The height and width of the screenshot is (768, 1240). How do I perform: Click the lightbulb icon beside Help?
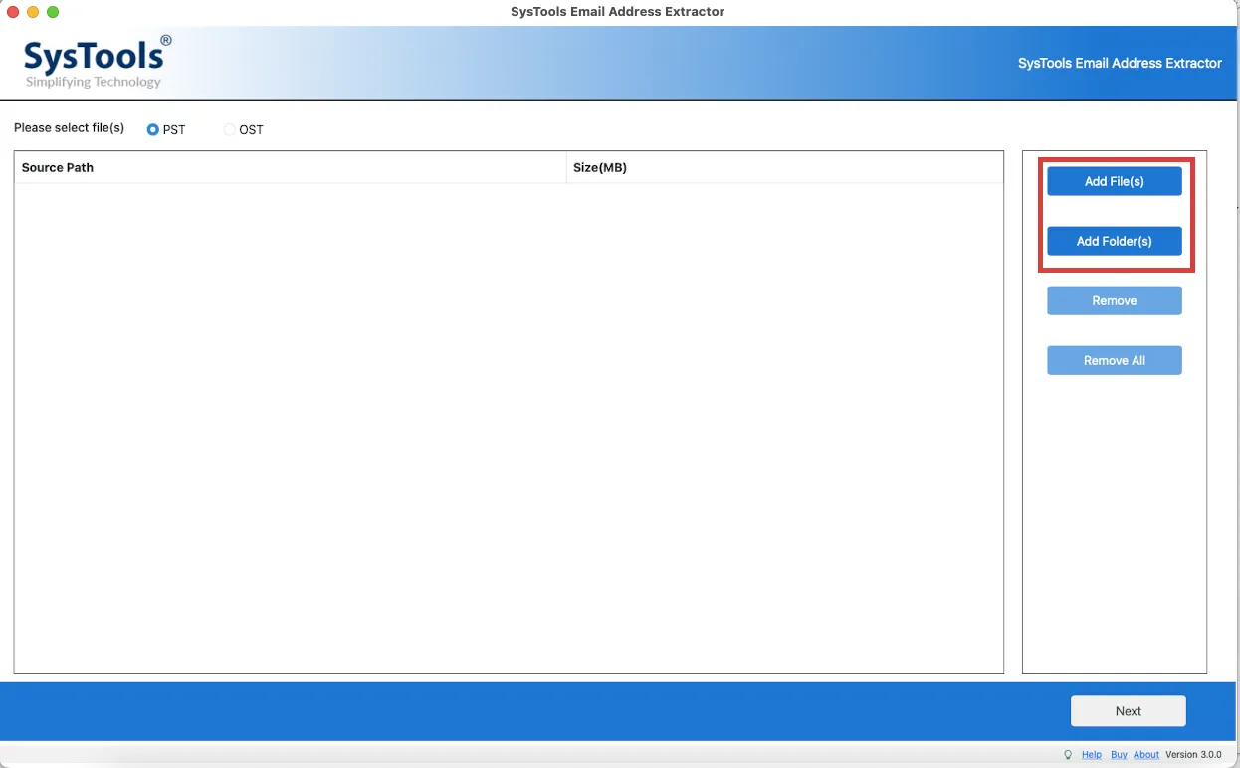point(1069,755)
